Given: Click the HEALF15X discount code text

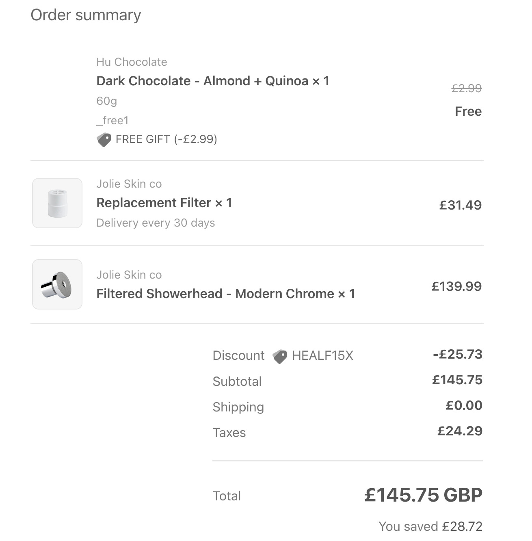Looking at the screenshot, I should point(322,356).
